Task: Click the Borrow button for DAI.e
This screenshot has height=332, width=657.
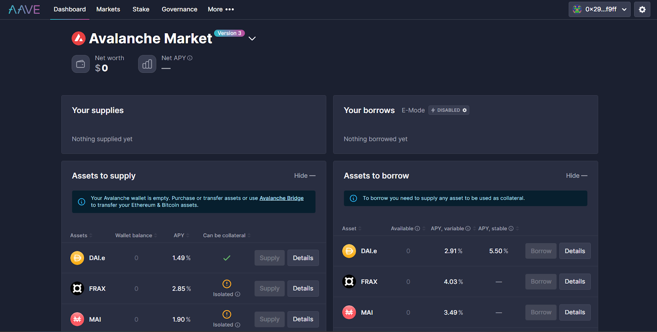Action: point(541,251)
